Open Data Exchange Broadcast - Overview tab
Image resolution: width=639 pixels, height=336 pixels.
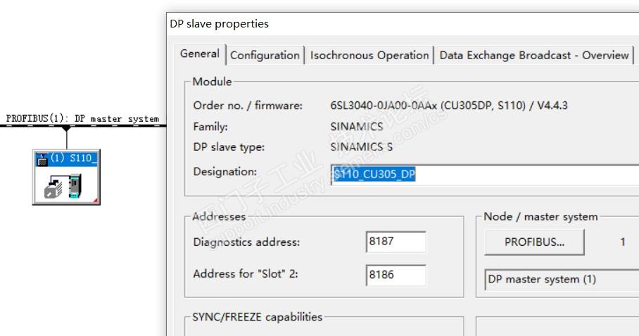tap(534, 56)
